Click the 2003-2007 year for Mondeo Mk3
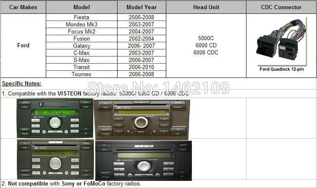This screenshot has height=188, width=317. point(141,24)
